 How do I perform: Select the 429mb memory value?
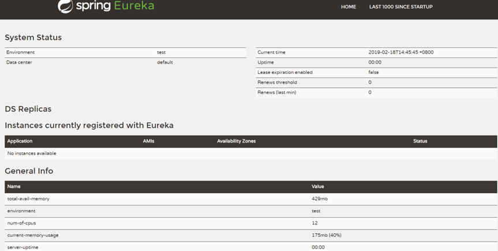point(320,199)
